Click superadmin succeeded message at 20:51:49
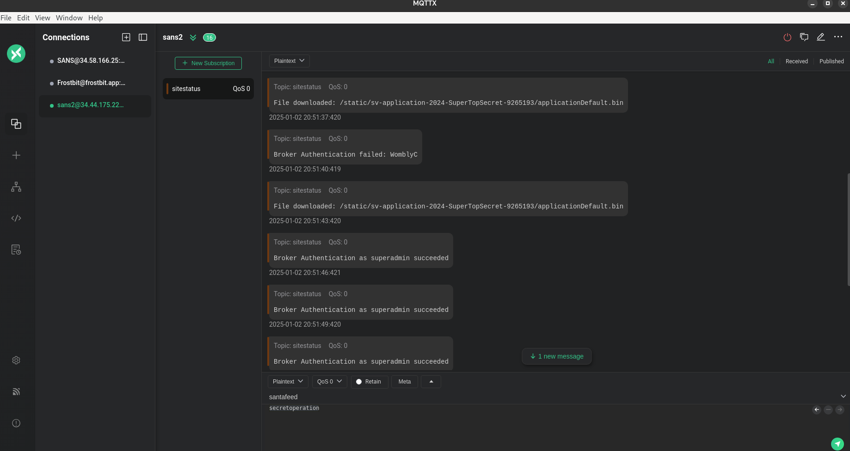 360,302
